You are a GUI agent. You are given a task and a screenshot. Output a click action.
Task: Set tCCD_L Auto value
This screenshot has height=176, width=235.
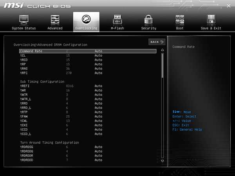pyautogui.click(x=98, y=134)
